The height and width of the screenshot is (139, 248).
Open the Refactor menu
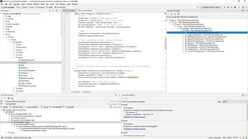click(x=36, y=4)
